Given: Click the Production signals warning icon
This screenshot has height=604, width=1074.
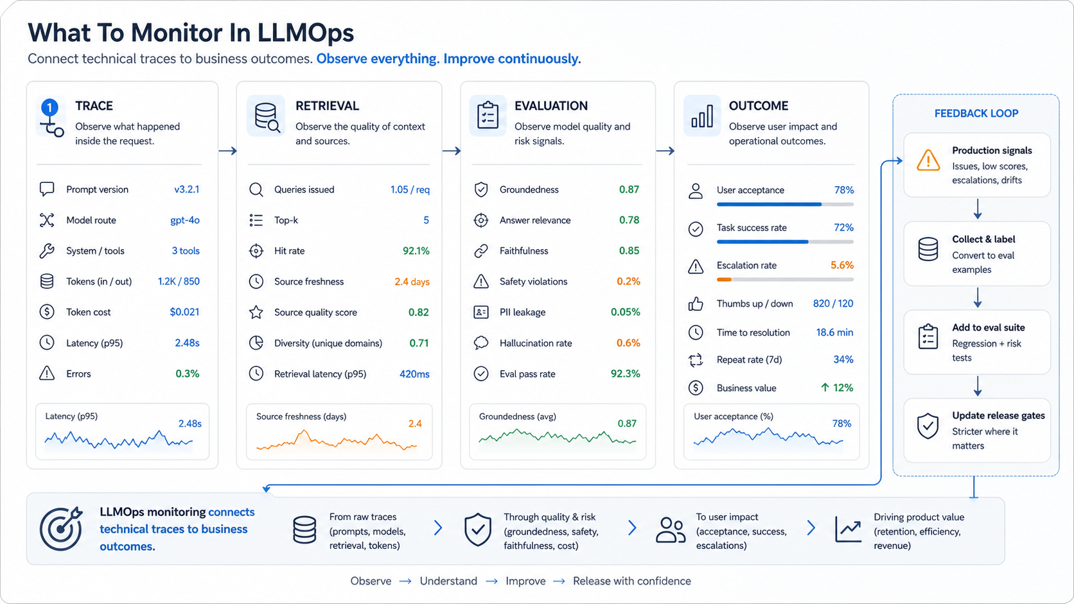Looking at the screenshot, I should (x=928, y=160).
